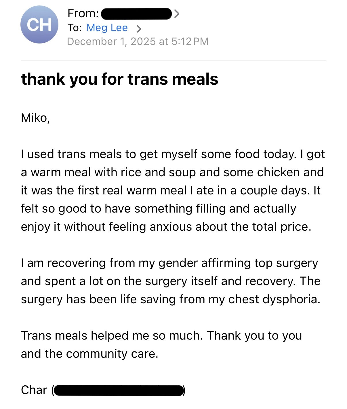Click the December 1, 2025 date

[x=112, y=41]
